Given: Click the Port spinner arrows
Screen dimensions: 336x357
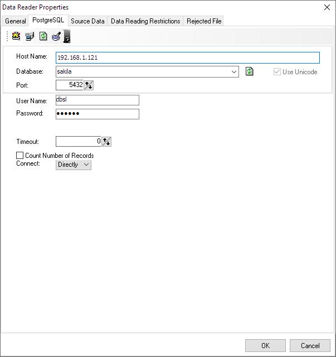Looking at the screenshot, I should click(89, 85).
